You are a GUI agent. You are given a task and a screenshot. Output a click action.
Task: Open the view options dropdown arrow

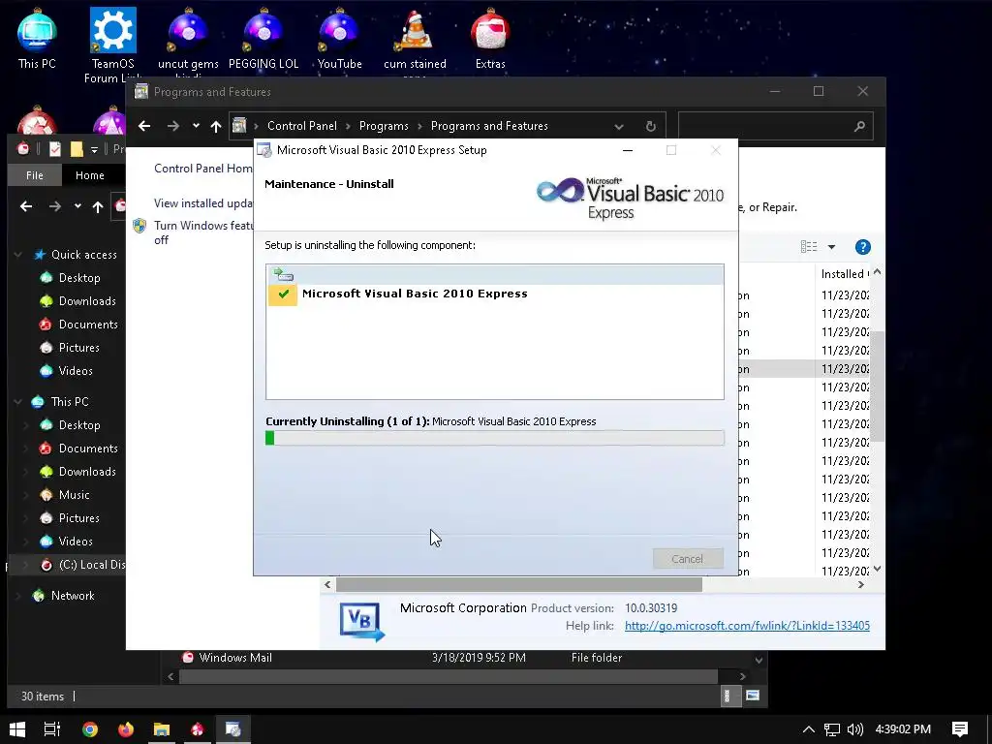[831, 247]
